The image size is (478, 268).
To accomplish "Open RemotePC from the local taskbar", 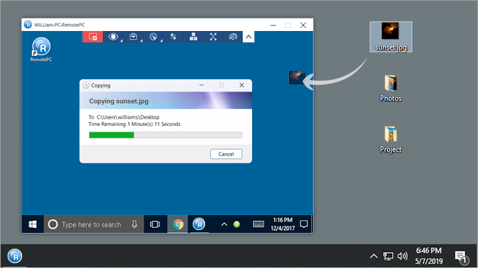I will 15,256.
